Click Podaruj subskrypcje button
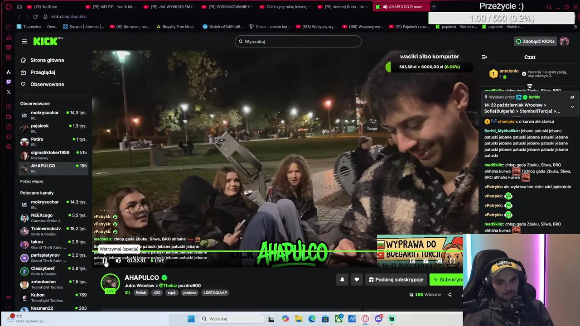 396,280
